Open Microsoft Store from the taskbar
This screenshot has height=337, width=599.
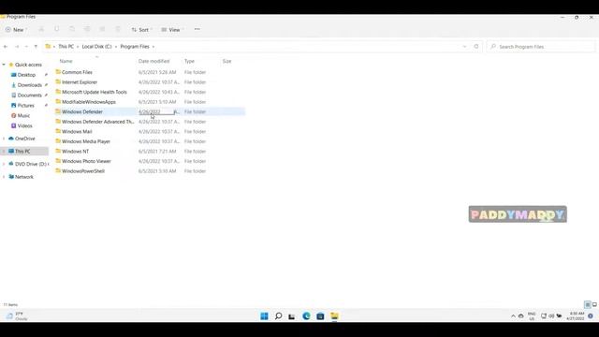320,316
